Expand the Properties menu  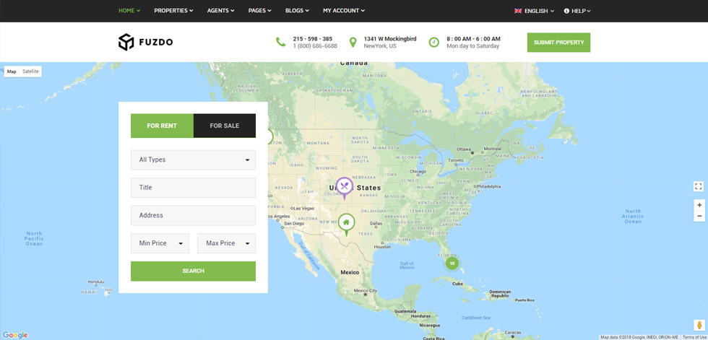(x=174, y=11)
